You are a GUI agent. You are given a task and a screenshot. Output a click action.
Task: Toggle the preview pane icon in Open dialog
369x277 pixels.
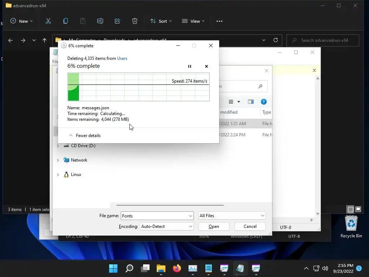click(x=251, y=102)
